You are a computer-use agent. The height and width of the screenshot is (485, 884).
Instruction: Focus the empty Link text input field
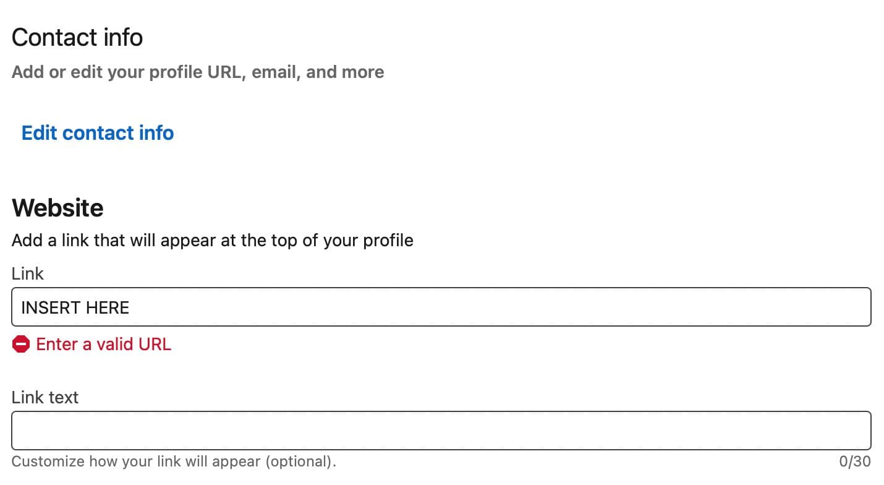[x=441, y=431]
